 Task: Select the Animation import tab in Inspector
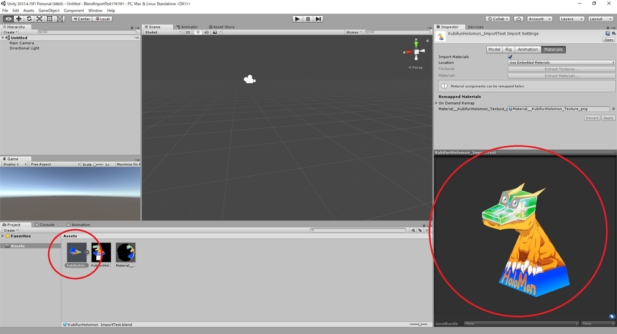(528, 49)
